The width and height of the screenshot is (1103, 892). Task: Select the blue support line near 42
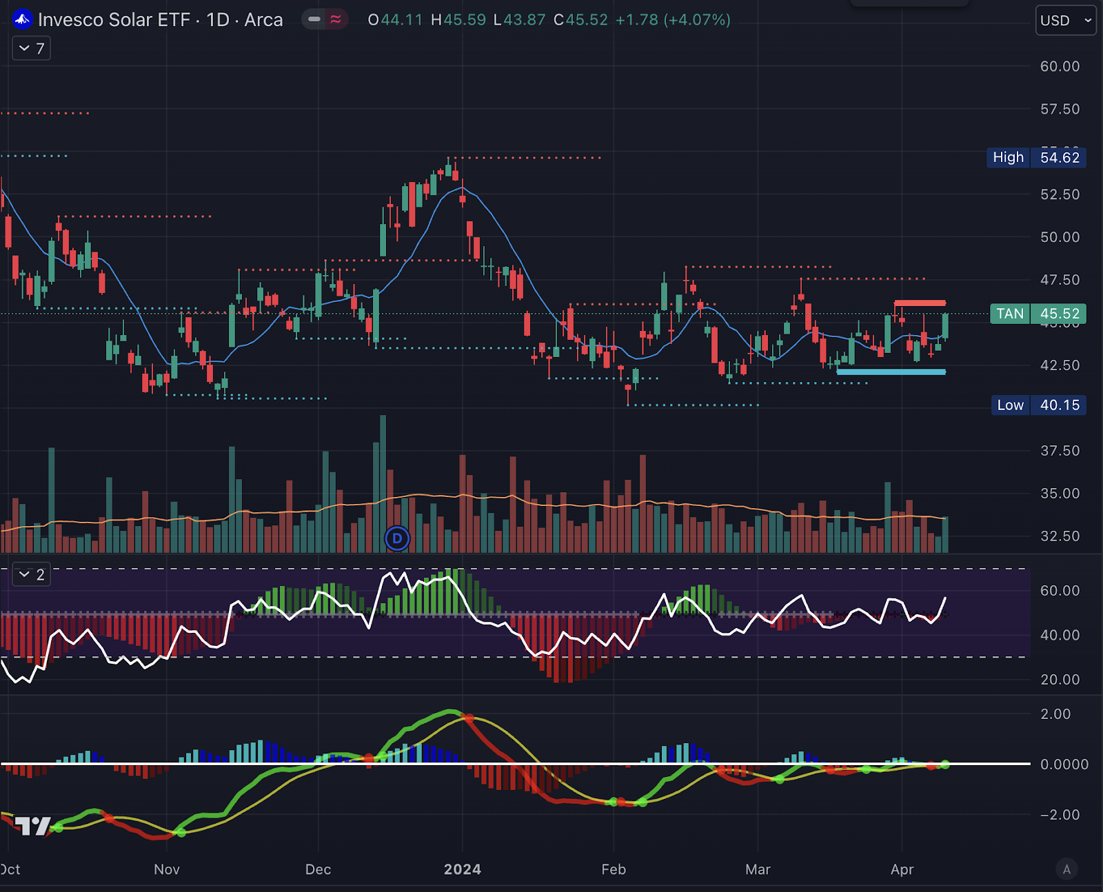(x=891, y=372)
